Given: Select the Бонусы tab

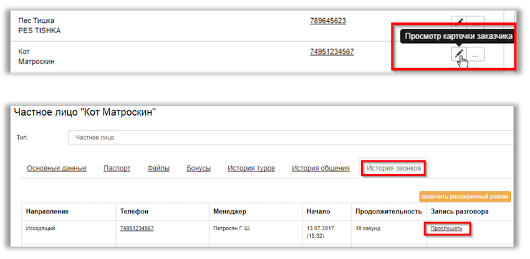Looking at the screenshot, I should point(198,169).
